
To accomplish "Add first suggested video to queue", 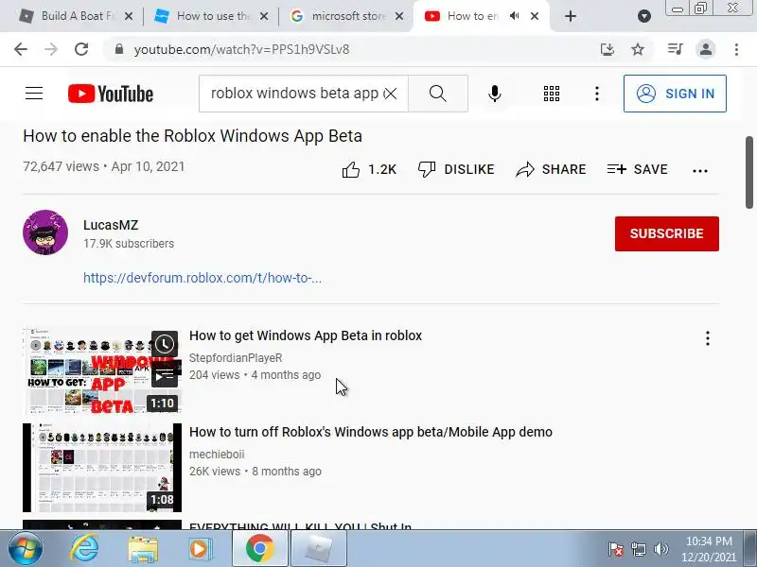I will (x=165, y=375).
